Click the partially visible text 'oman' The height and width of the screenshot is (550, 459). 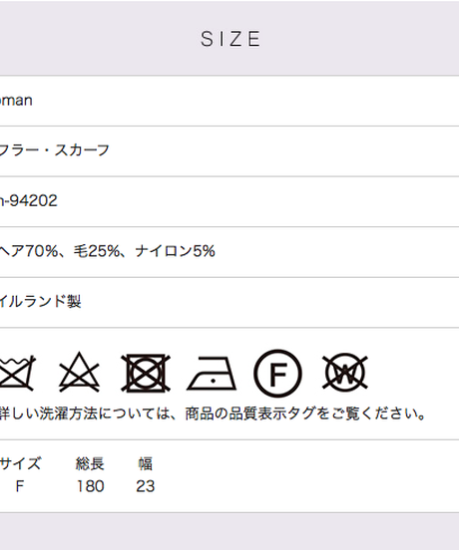16,101
